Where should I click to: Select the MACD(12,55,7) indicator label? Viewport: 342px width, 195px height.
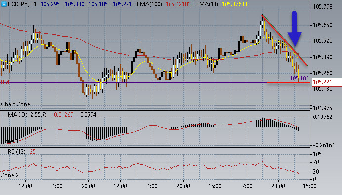27,115
